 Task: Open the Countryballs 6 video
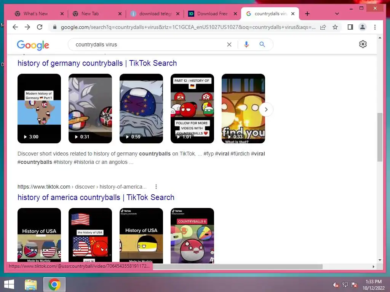coord(192,235)
